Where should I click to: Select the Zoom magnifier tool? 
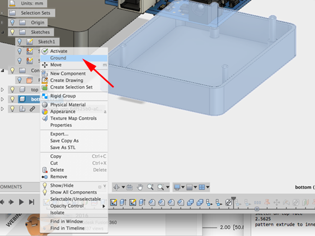(150, 187)
